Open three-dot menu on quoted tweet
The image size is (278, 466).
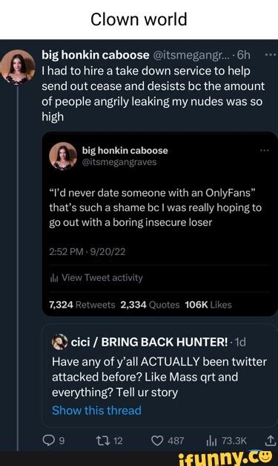pyautogui.click(x=265, y=150)
